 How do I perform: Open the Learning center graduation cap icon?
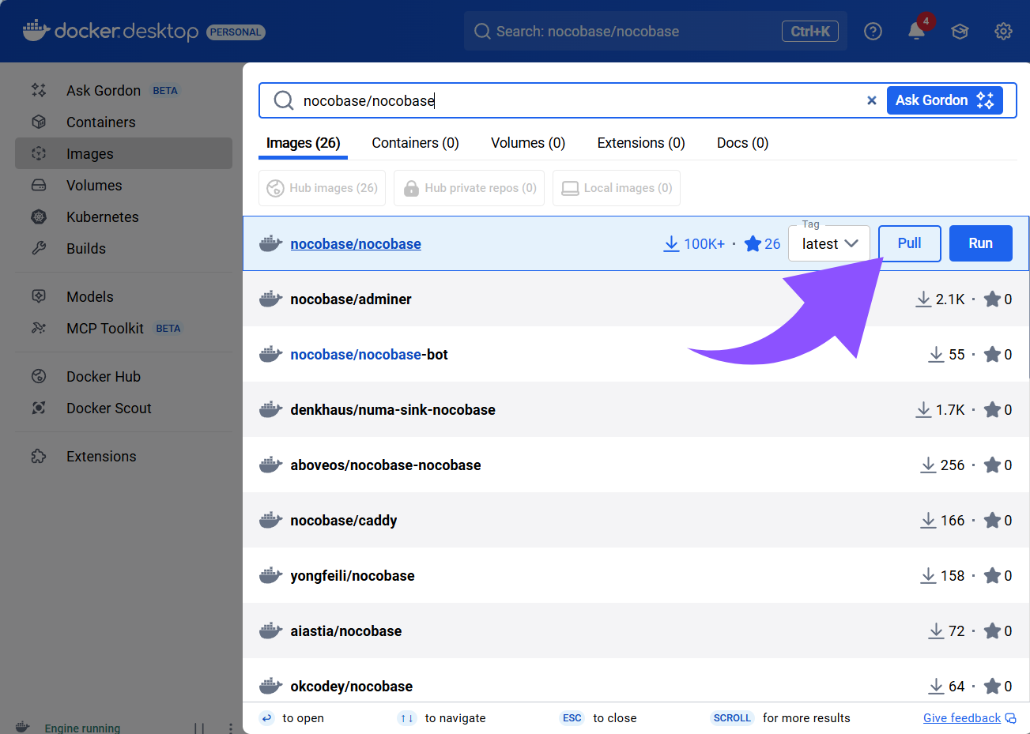[960, 32]
